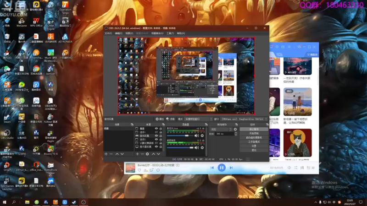
Task: Open Scene Collection menu in OBS
Action: (157, 33)
